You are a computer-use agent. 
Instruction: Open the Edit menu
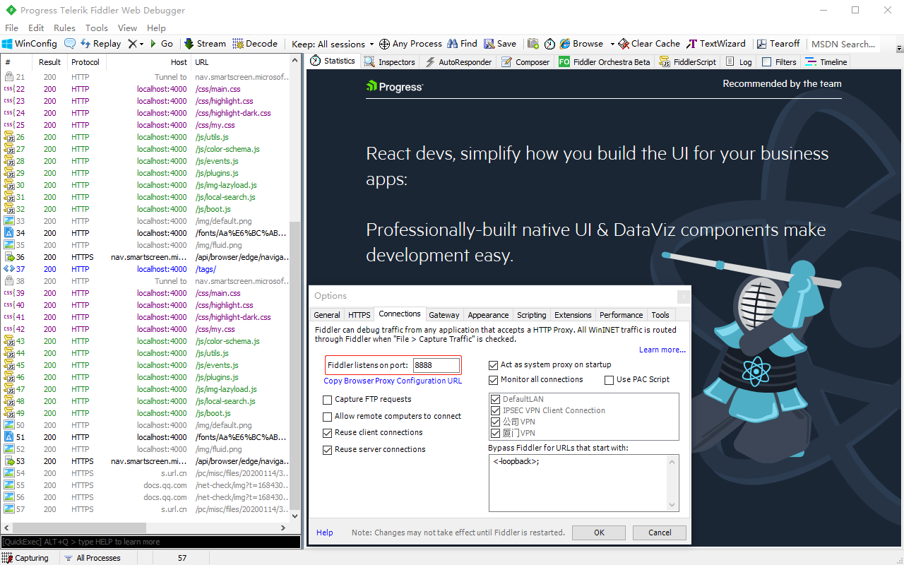point(36,28)
